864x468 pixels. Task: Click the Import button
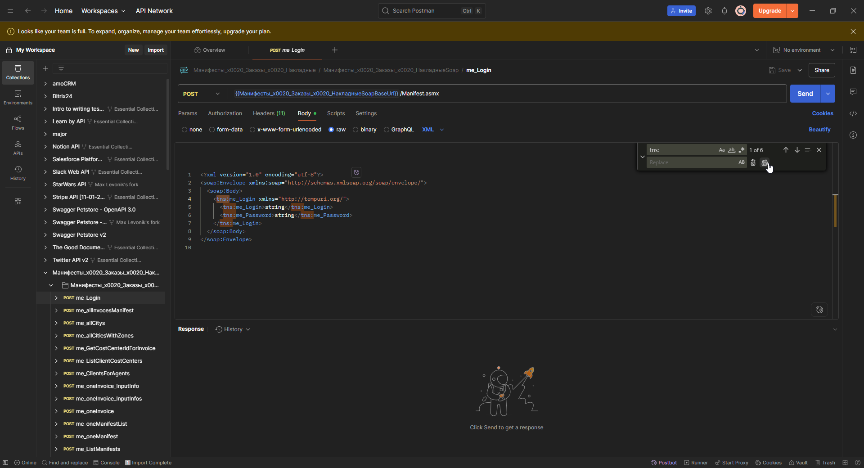[156, 50]
